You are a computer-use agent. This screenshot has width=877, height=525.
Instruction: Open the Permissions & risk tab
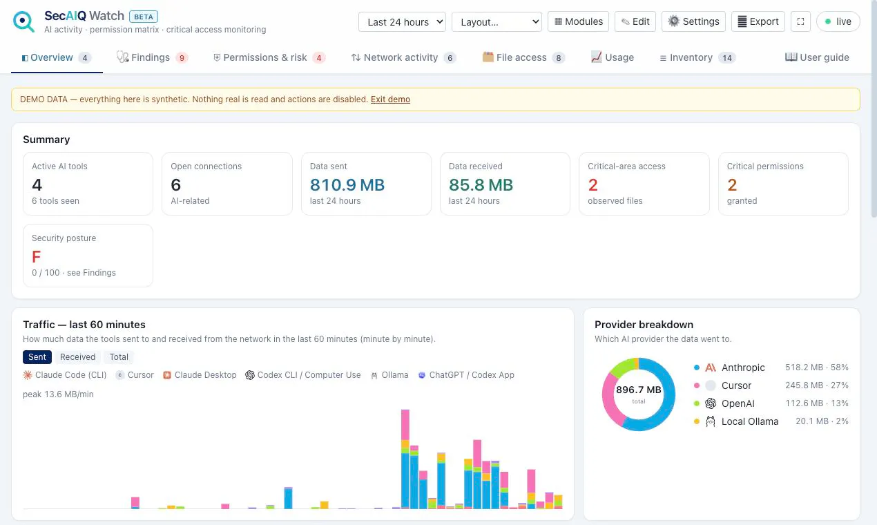(x=269, y=57)
